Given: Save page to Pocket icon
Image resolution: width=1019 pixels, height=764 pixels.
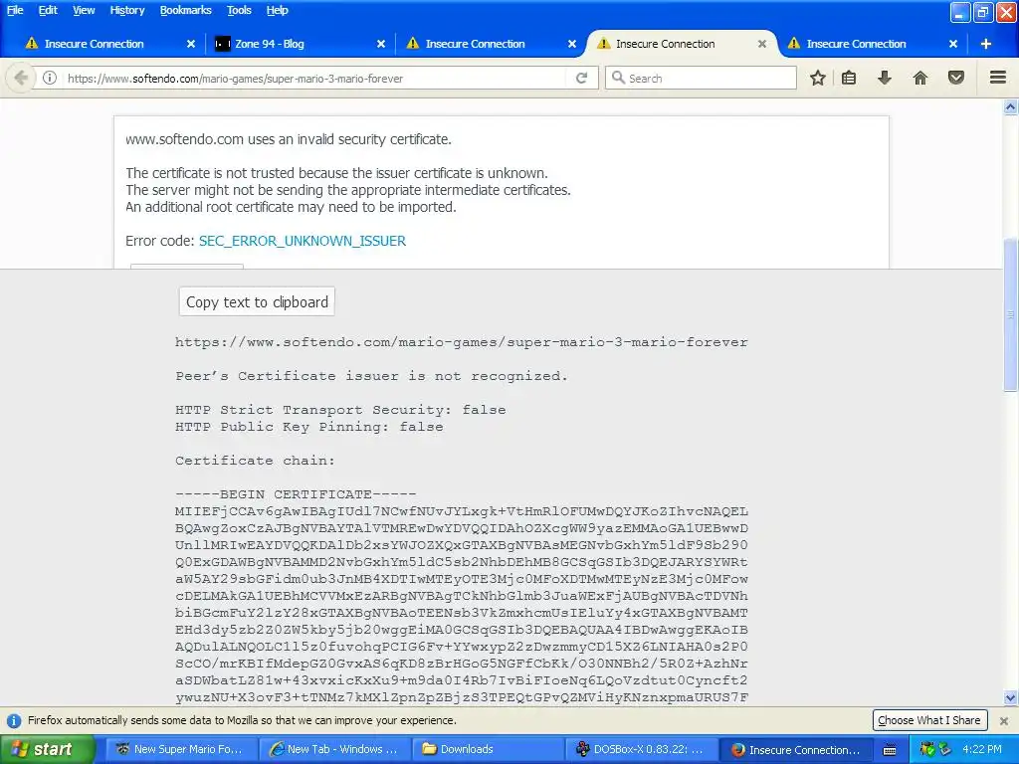Looking at the screenshot, I should pyautogui.click(x=956, y=78).
